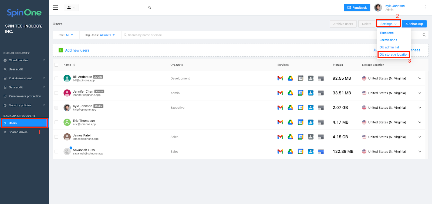
Task: Click Gmail icon for Bill Anderson
Action: pyautogui.click(x=280, y=78)
